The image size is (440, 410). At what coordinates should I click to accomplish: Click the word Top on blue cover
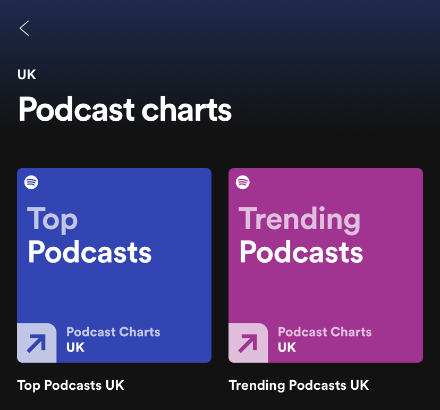tap(52, 219)
